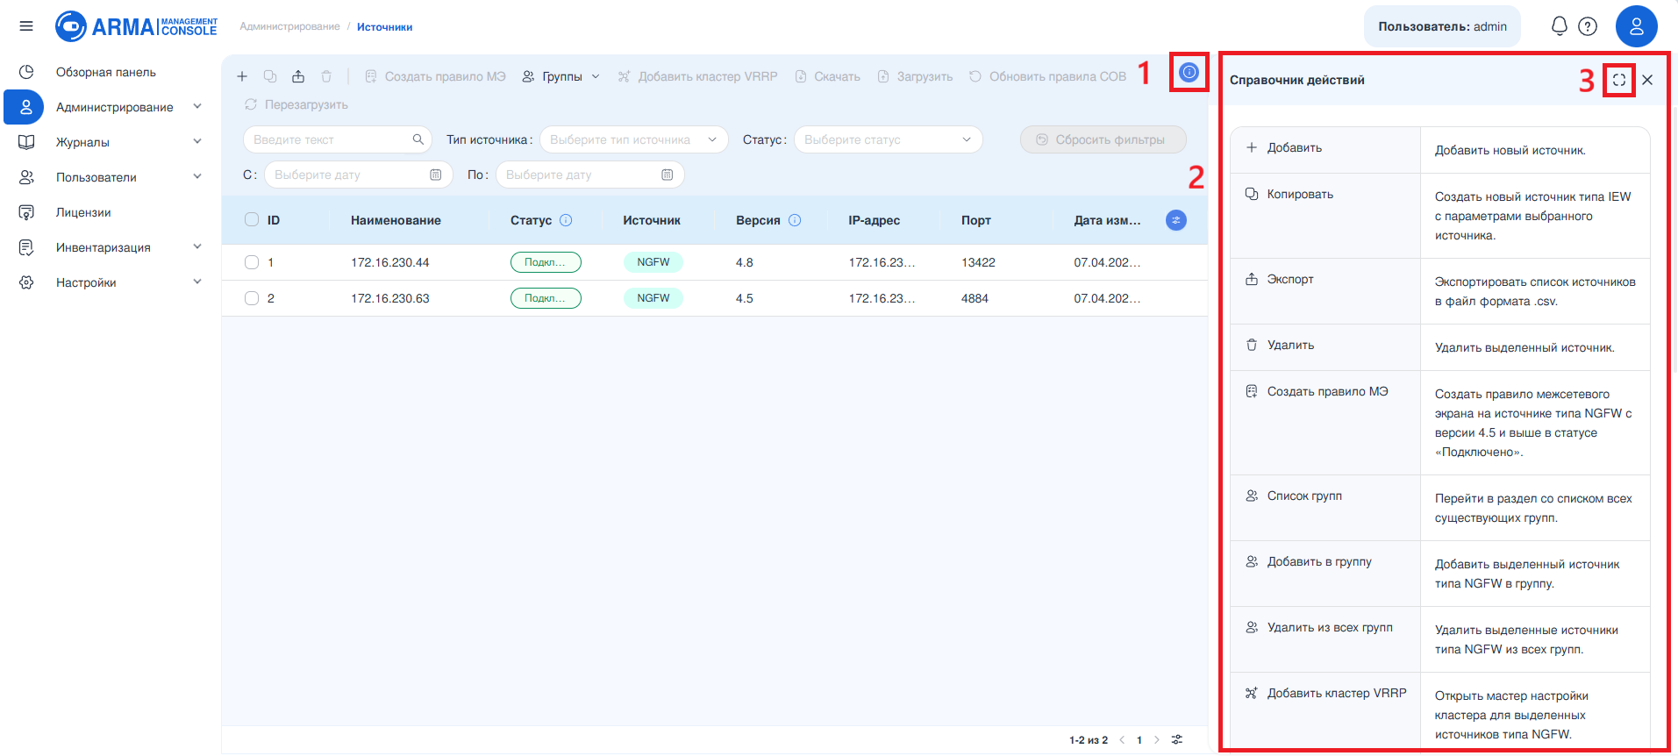Open Обзорная панель menu item

pyautogui.click(x=106, y=72)
